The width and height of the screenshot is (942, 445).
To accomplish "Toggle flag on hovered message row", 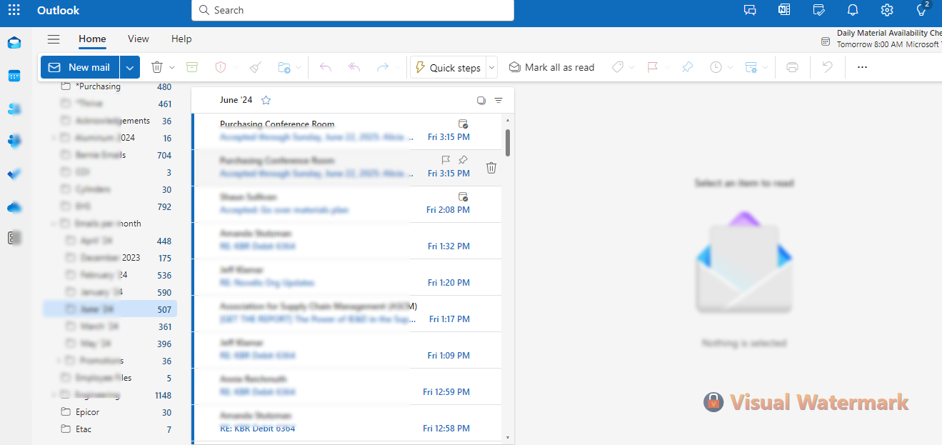I will pos(446,159).
